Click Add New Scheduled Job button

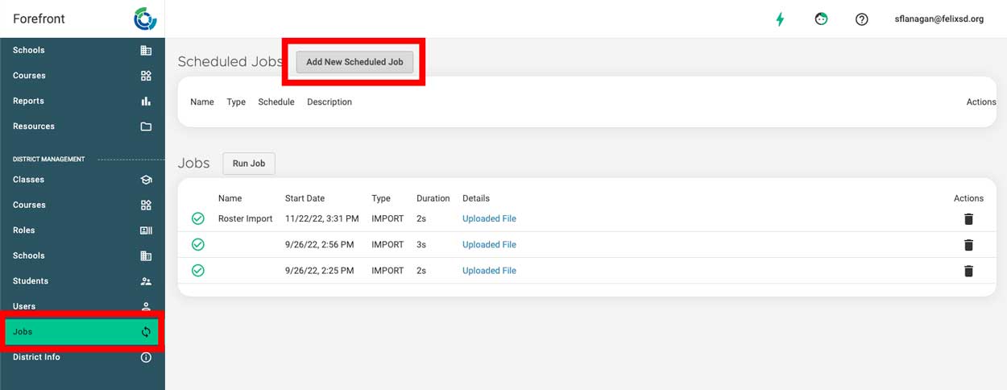click(x=354, y=62)
